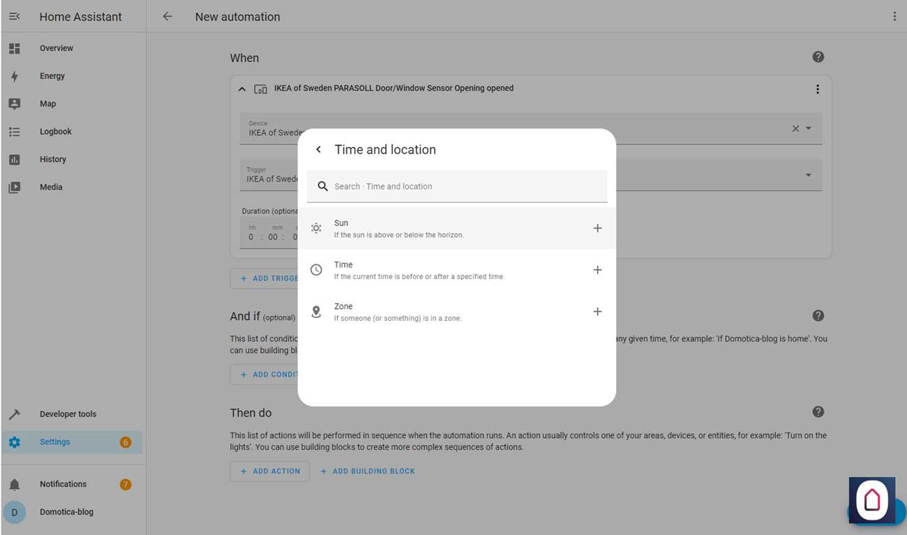Focus the Search Time and location field
This screenshot has height=535, width=907.
(460, 186)
